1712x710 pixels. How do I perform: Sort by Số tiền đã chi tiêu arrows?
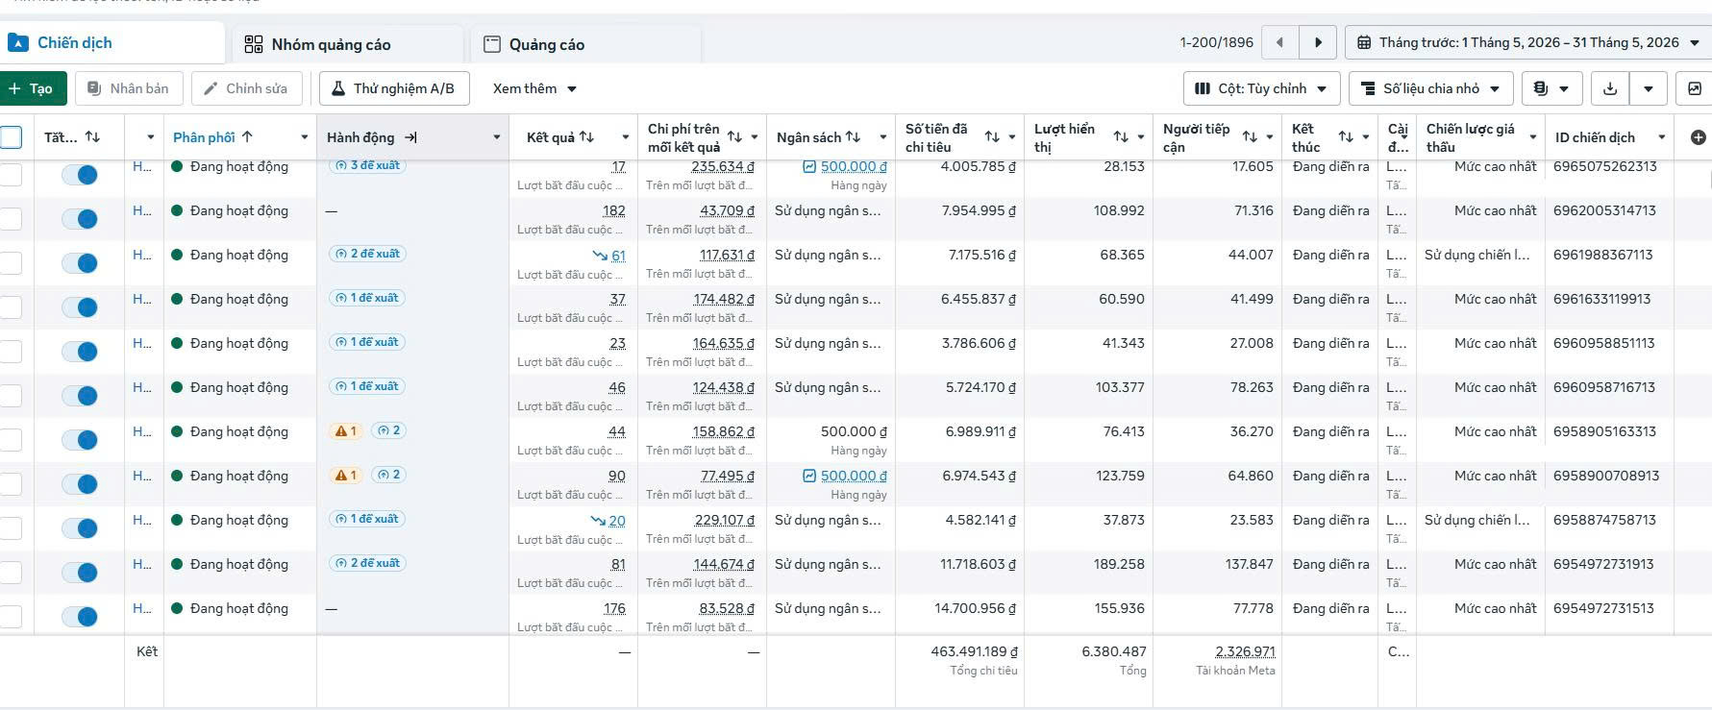tap(992, 137)
